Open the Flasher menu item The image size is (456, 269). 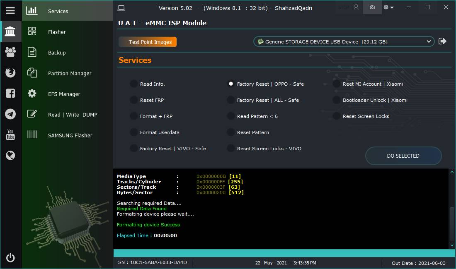(67, 31)
